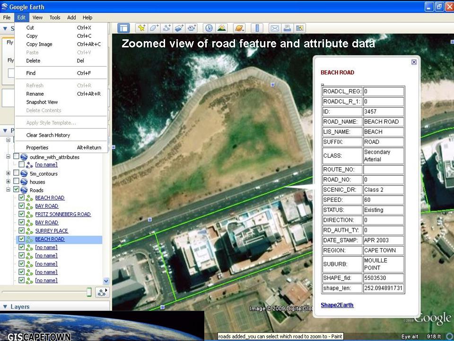The image size is (454, 341).
Task: Open the ruler measurement tool
Action: click(x=257, y=28)
